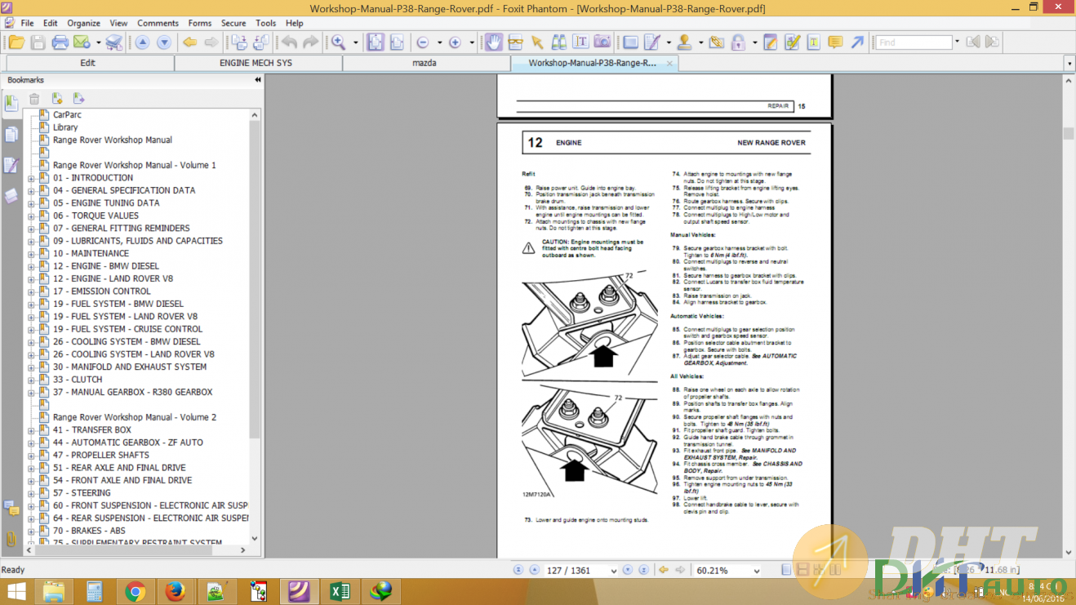This screenshot has height=605, width=1076.
Task: Click the Typewriter text tool icon
Action: [580, 42]
